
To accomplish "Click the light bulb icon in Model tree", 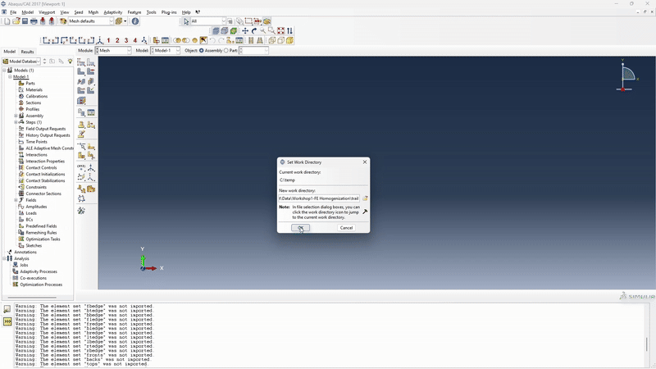I will tap(70, 61).
